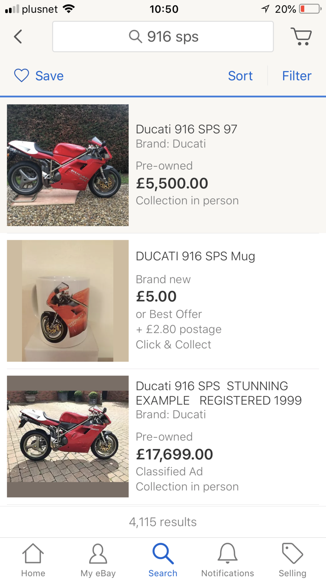Open the Selling tag tab

coord(292,560)
